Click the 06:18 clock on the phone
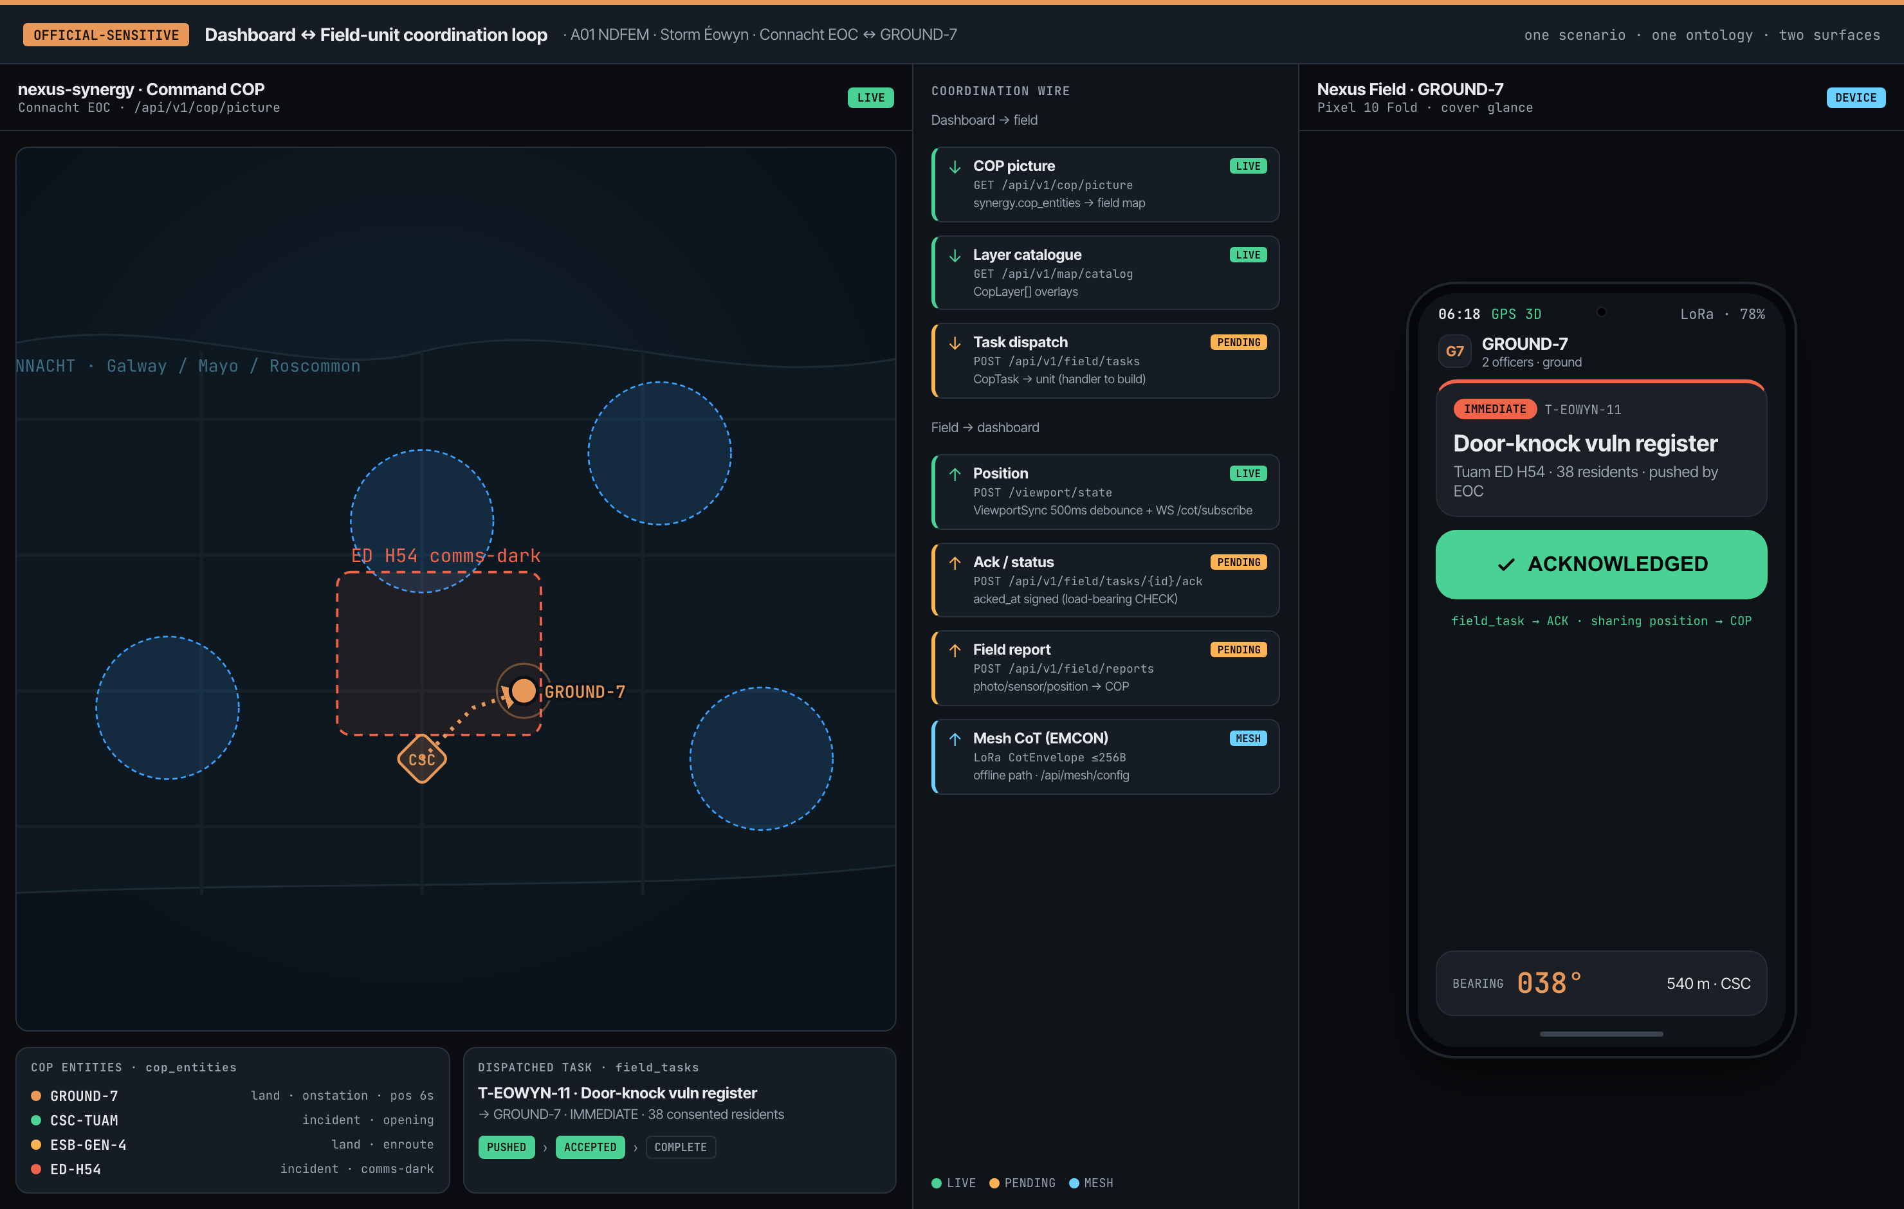The image size is (1904, 1209). point(1459,314)
